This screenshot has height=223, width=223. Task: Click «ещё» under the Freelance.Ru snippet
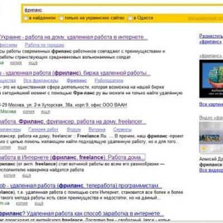click(x=22, y=147)
